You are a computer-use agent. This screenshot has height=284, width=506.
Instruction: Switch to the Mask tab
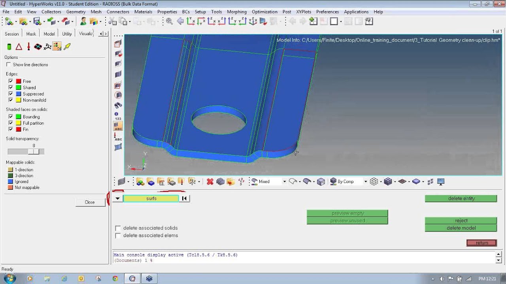(31, 34)
